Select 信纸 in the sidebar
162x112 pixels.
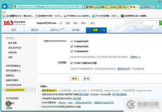coord(10,57)
